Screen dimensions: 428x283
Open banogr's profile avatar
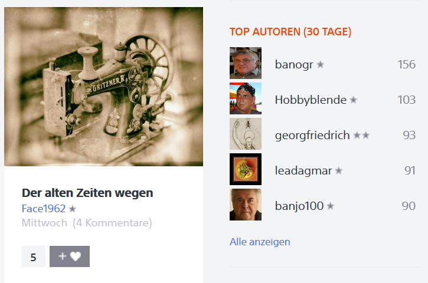pyautogui.click(x=246, y=63)
